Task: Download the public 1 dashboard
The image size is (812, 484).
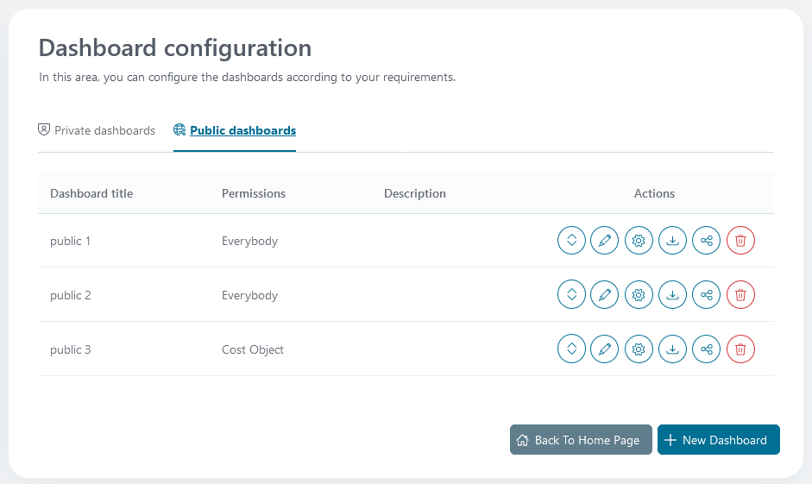Action: pyautogui.click(x=673, y=241)
